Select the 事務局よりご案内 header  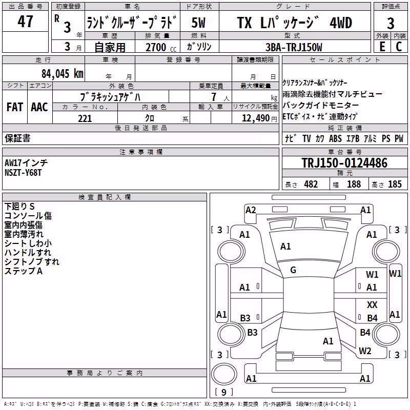coord(105,373)
